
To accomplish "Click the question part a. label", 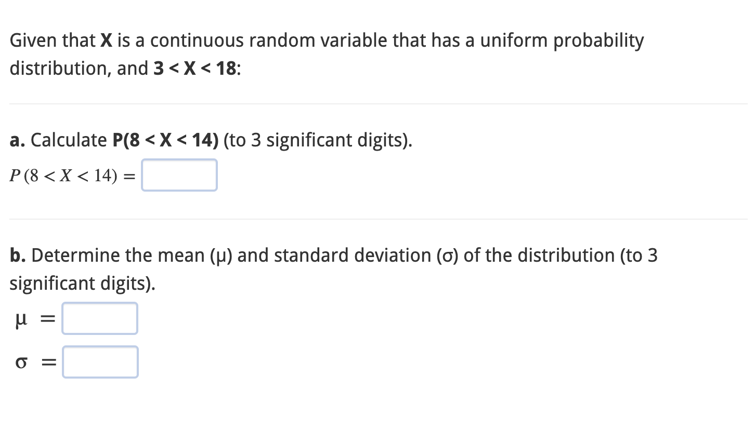I will 17,140.
